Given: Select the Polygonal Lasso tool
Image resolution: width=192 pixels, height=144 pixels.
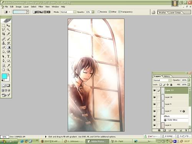Looking at the screenshot, I should [x=3, y=30].
